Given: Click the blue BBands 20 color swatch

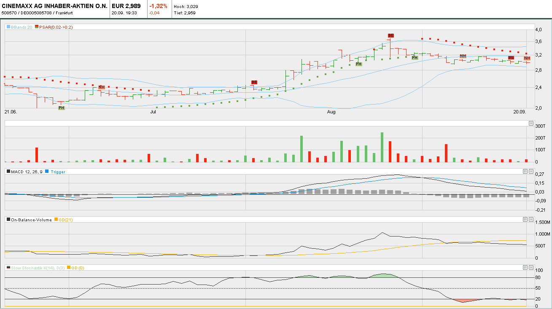Looking at the screenshot, I should pos(8,27).
